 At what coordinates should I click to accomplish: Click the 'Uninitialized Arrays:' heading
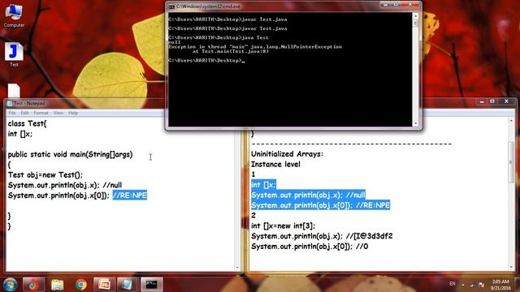click(287, 154)
